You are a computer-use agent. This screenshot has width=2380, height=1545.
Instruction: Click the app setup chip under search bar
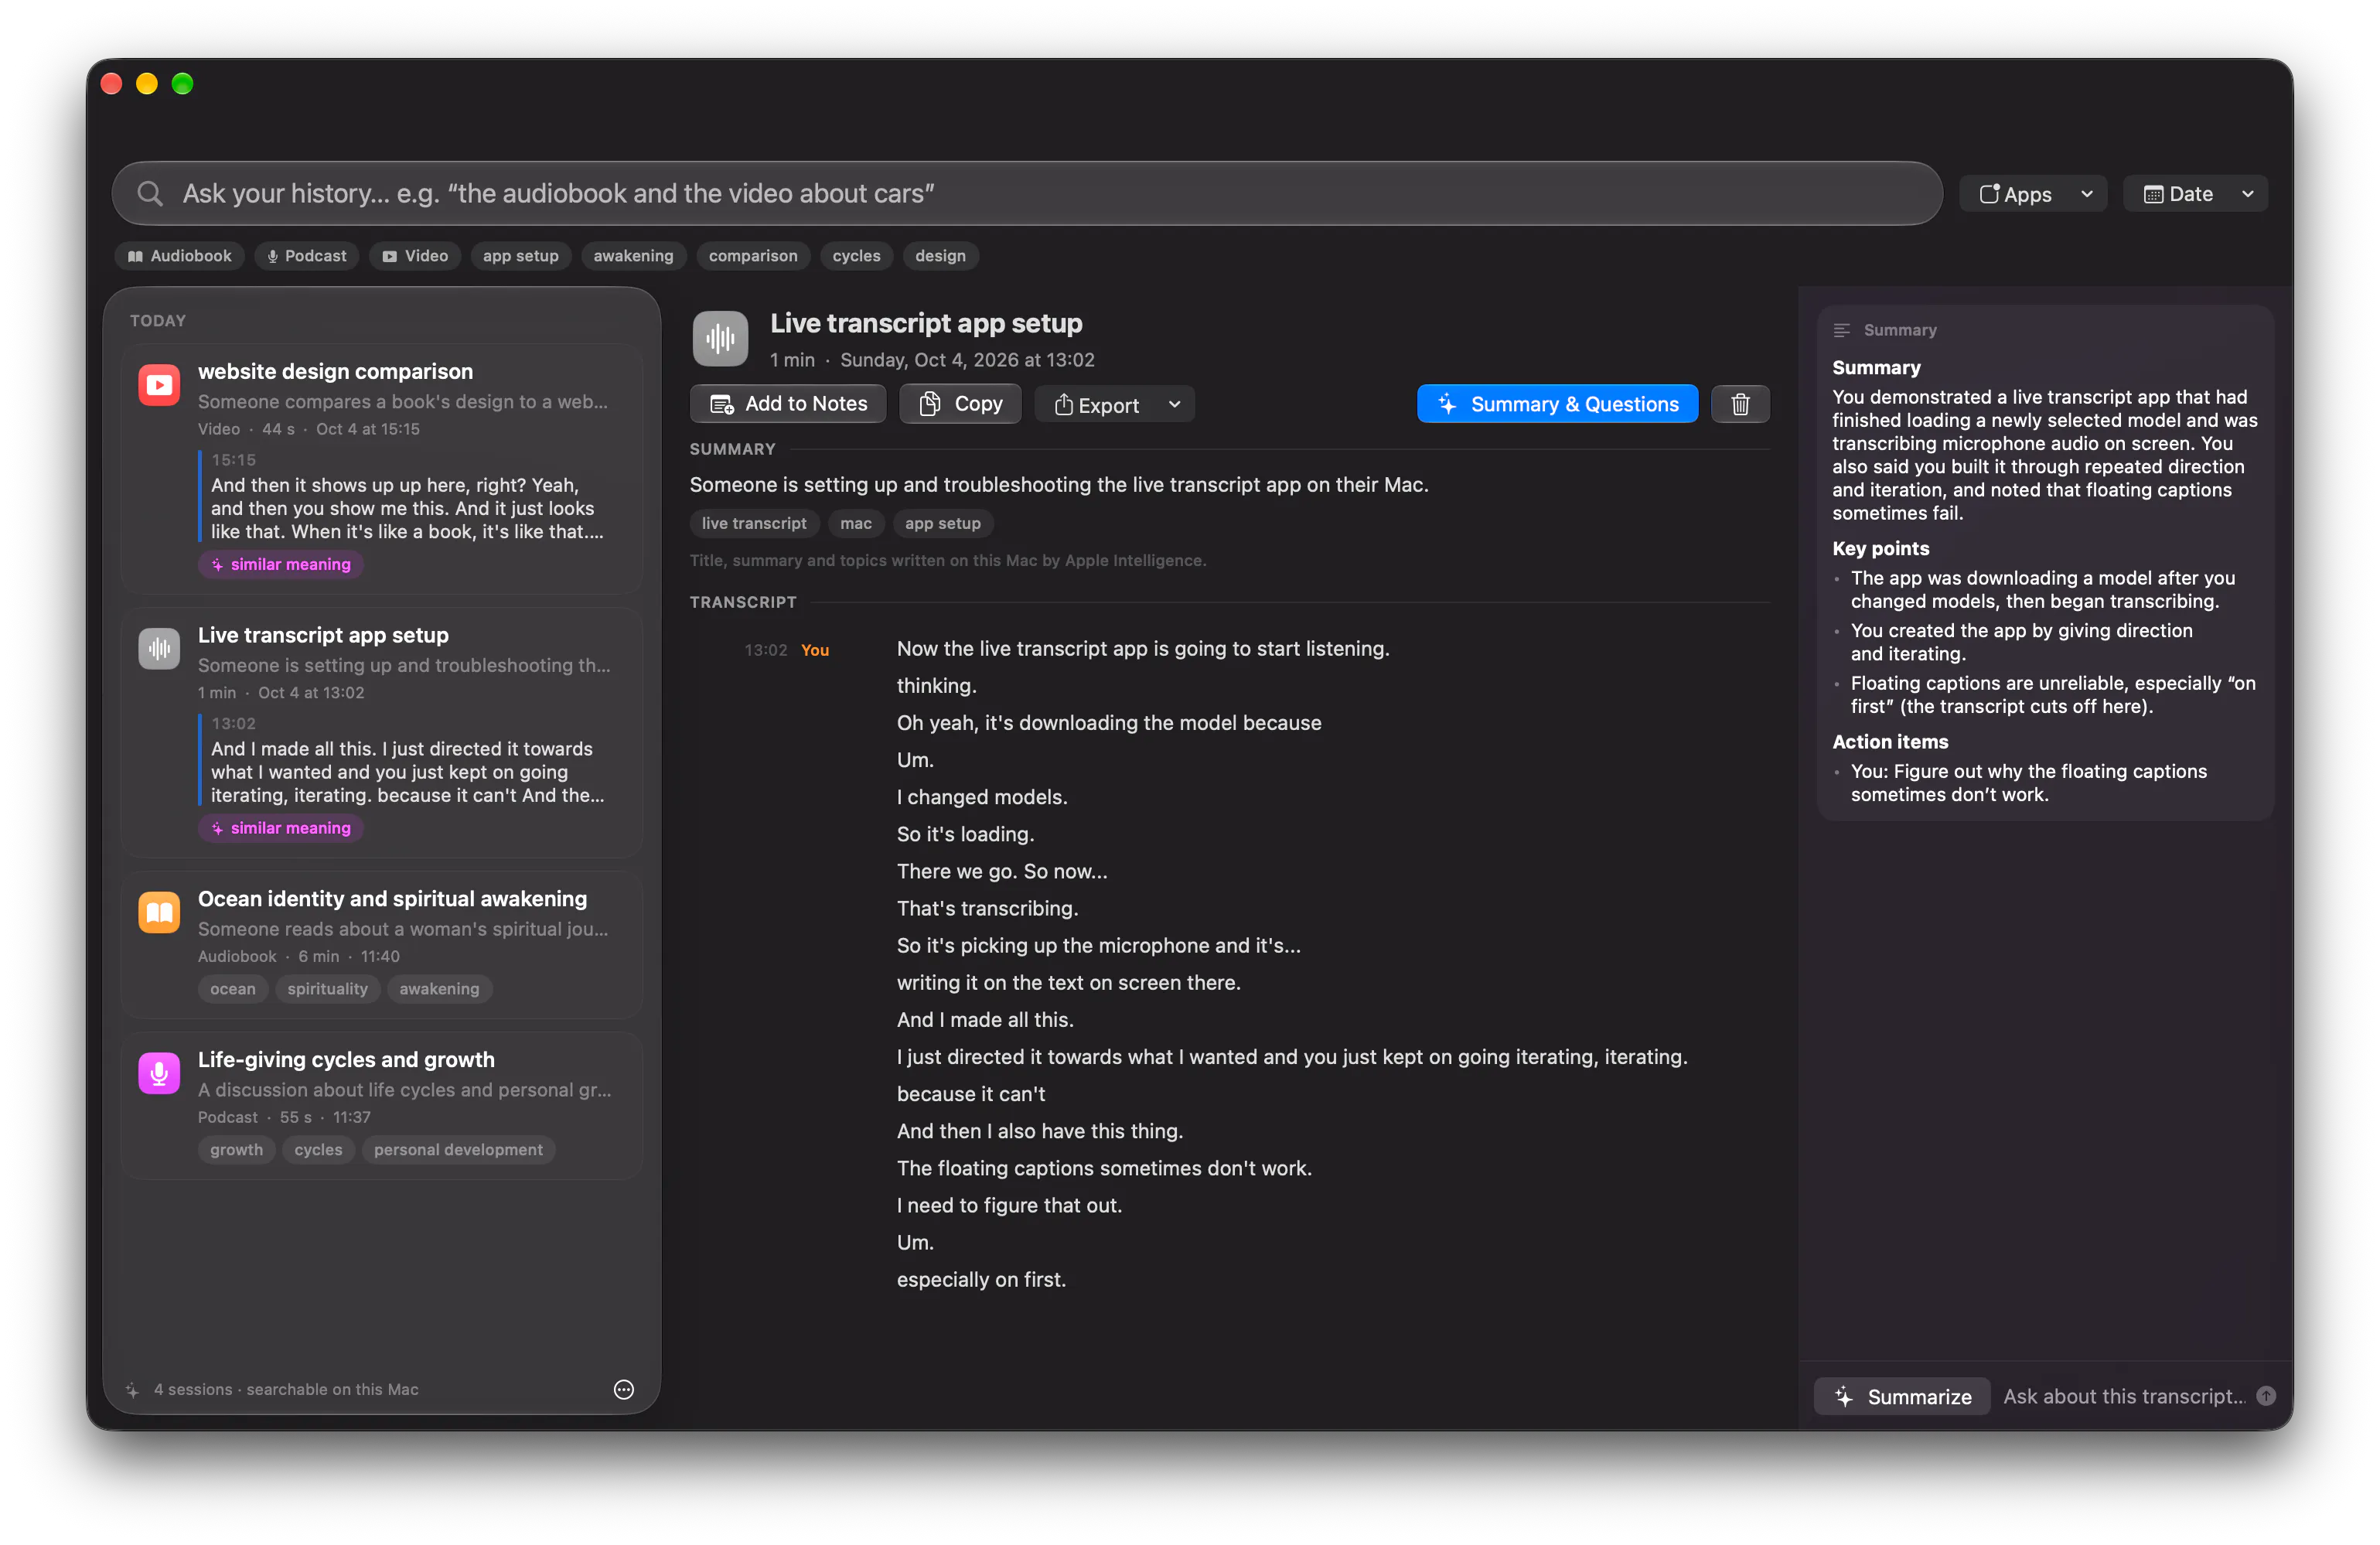(x=521, y=256)
